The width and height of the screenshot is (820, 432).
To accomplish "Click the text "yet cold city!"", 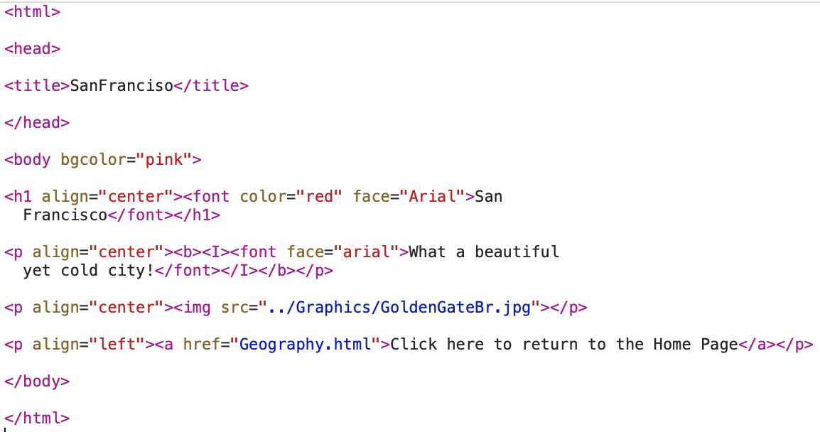I will coord(89,271).
